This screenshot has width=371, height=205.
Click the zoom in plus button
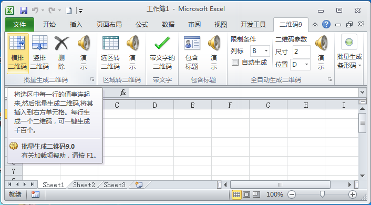353,194
